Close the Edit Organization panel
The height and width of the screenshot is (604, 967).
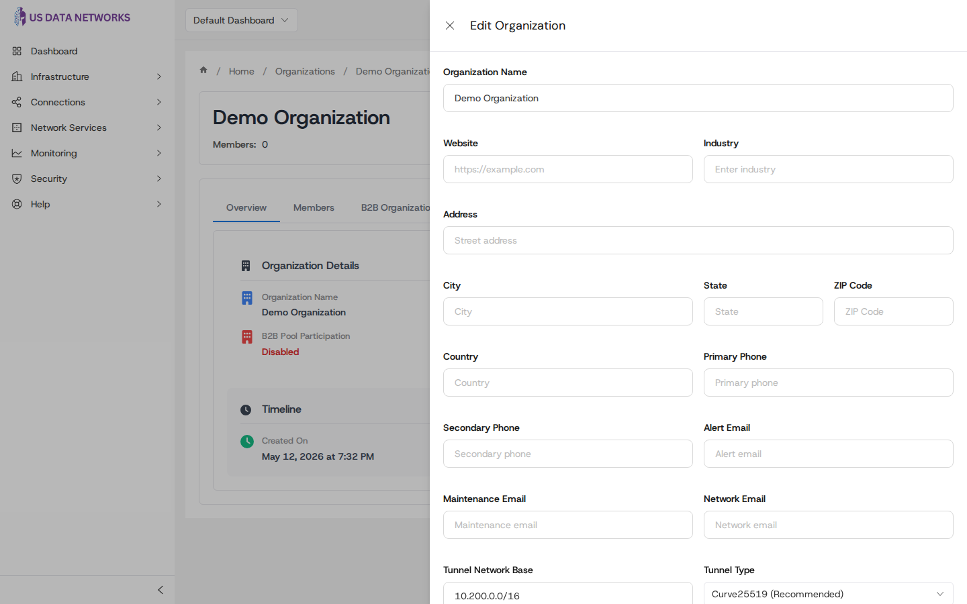pyautogui.click(x=450, y=26)
